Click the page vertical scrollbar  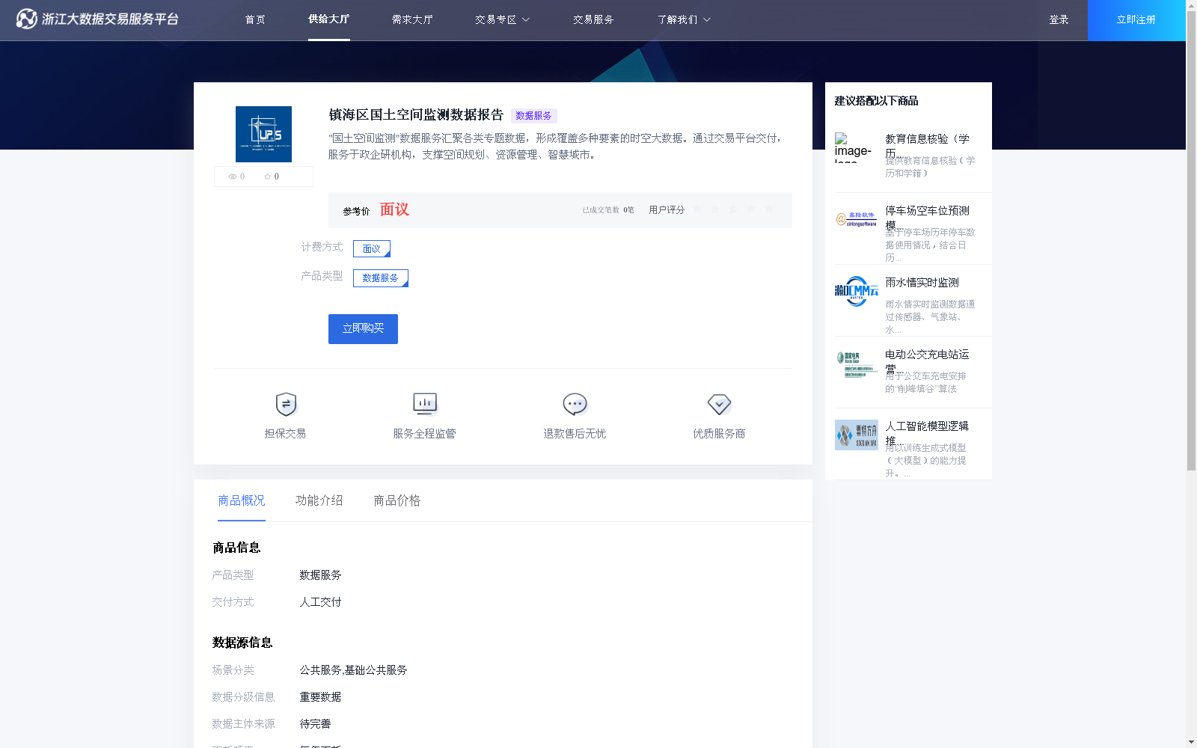click(1191, 239)
